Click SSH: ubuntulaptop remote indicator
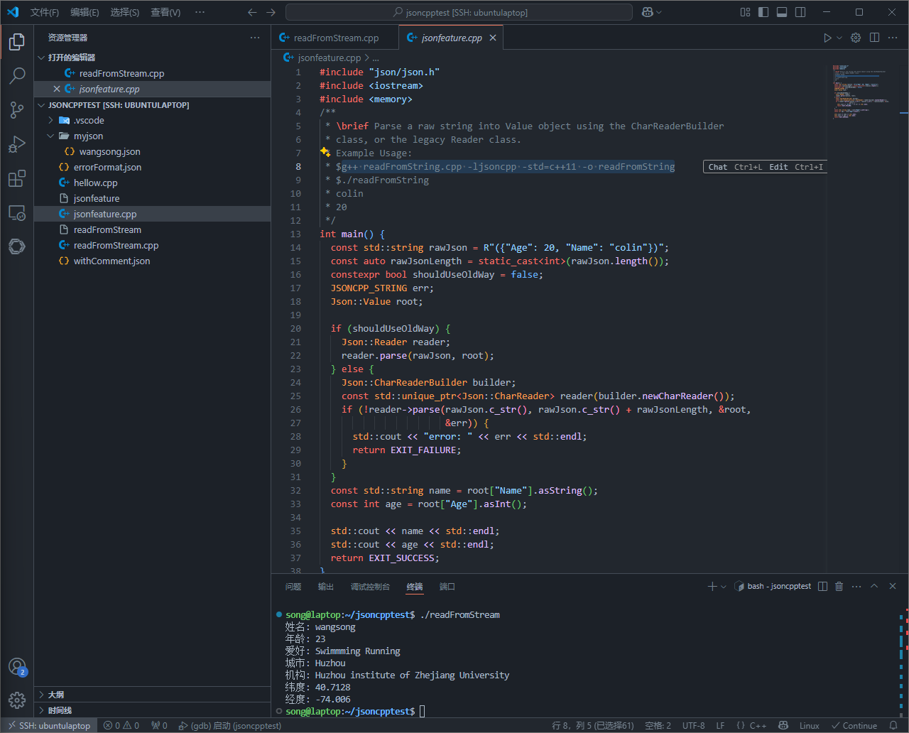The height and width of the screenshot is (733, 909). 50,725
